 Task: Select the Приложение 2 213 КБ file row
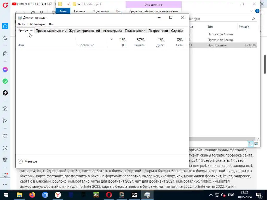[223, 45]
